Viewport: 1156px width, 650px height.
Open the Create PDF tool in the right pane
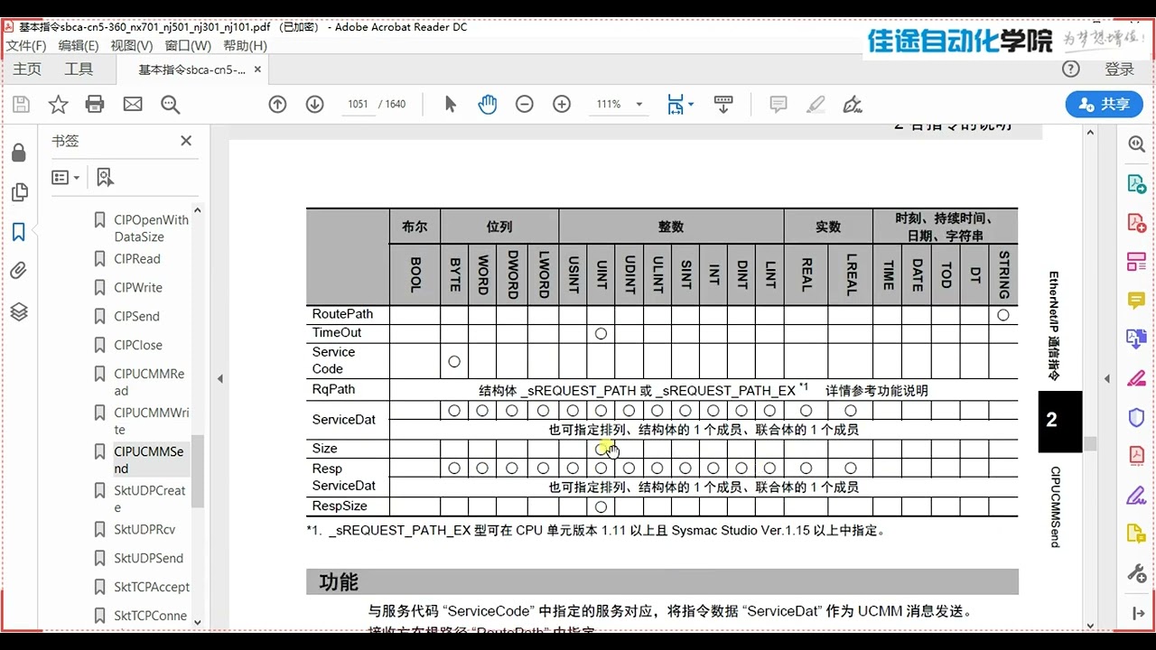click(1137, 222)
